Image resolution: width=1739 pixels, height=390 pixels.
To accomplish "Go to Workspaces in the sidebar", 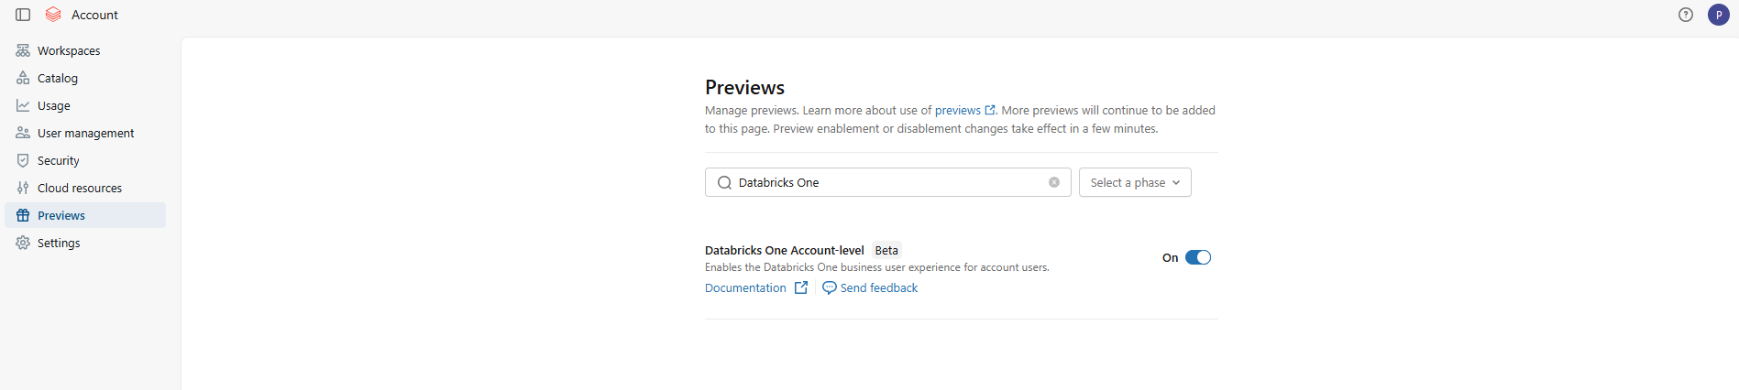I will tap(85, 50).
